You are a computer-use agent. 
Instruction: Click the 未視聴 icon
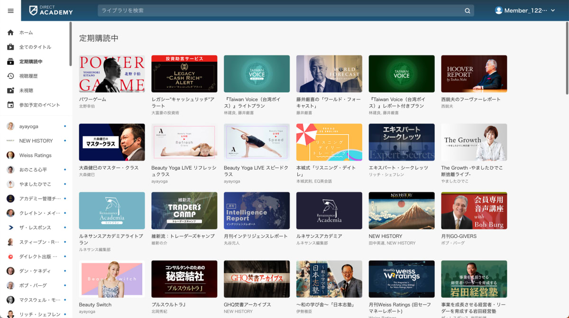tap(10, 91)
